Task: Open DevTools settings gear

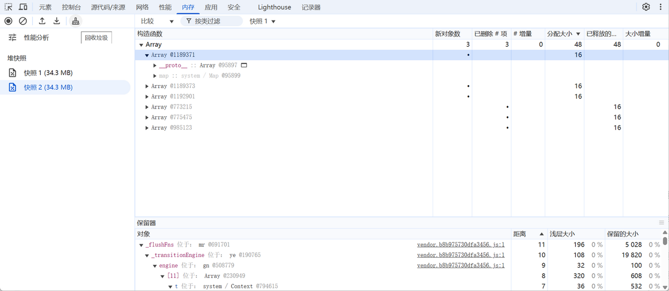Action: point(646,7)
